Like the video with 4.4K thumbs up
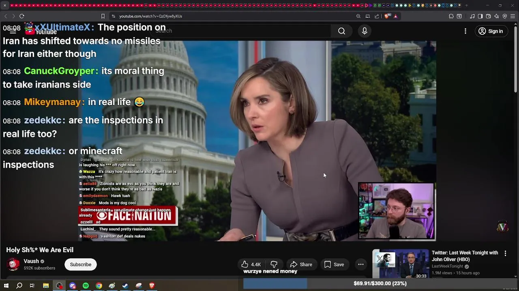 coord(251,265)
